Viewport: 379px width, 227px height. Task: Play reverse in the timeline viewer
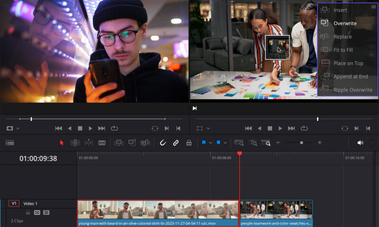[x=259, y=128]
